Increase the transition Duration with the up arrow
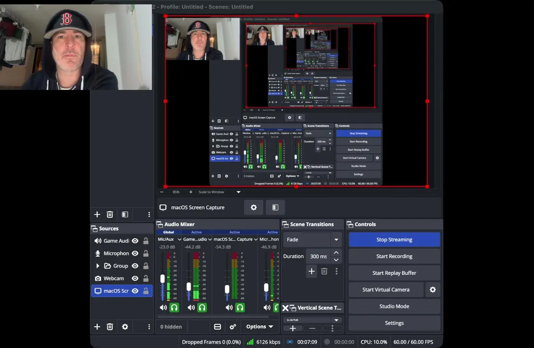This screenshot has height=348, width=534. click(x=336, y=253)
